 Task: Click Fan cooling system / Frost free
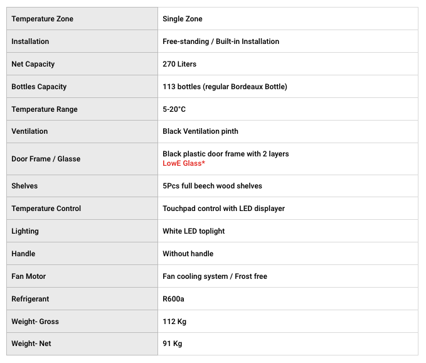[215, 276]
